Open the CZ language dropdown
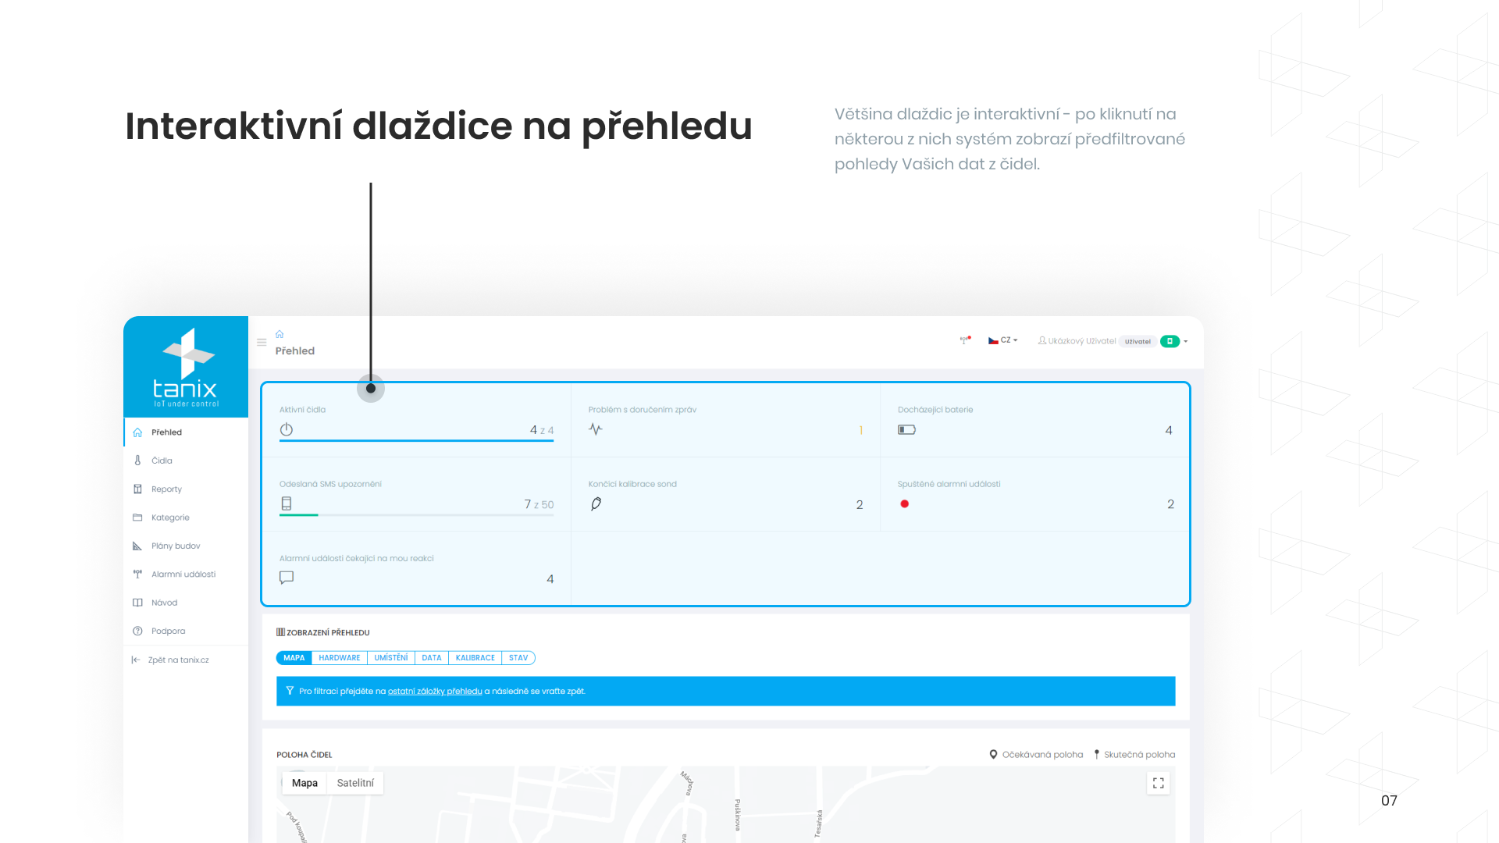Screen dimensions: 1499x843 (1003, 340)
